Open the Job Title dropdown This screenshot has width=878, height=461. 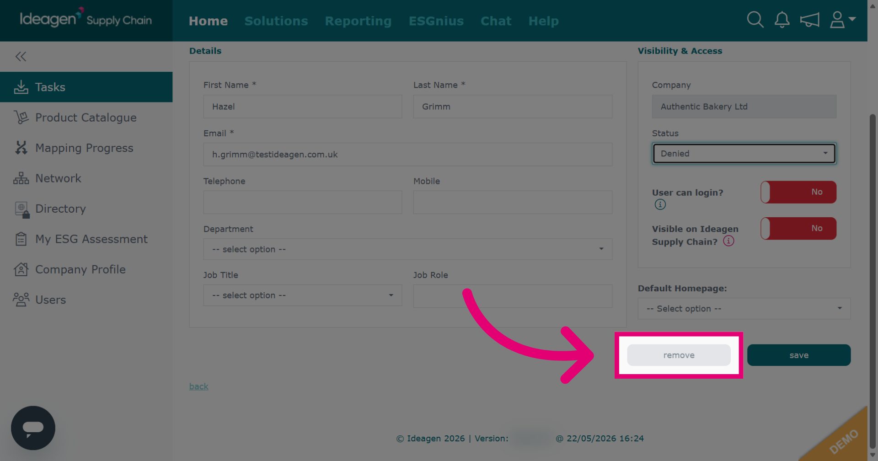click(x=303, y=295)
